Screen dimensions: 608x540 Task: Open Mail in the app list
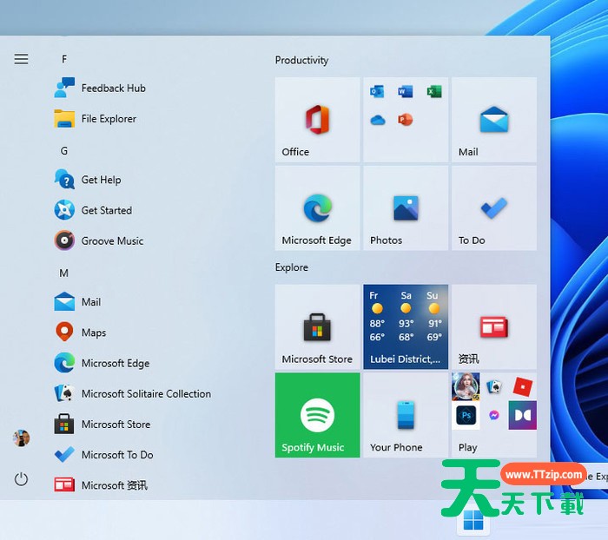77,302
